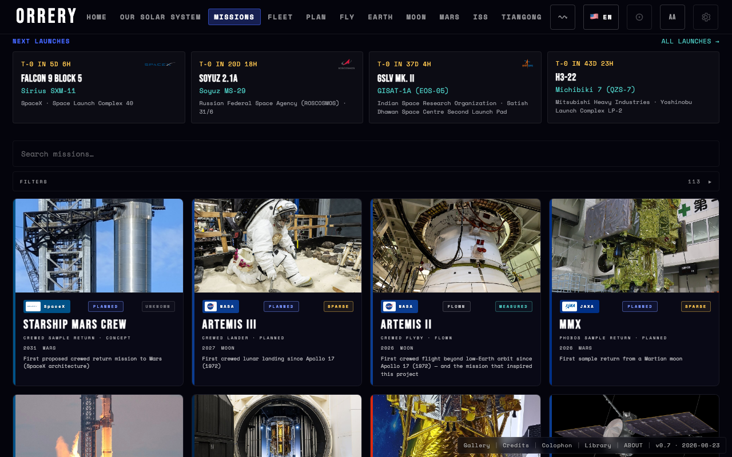Click the Flown tag on Artemis II
Screen dimensions: 732x457
click(456, 307)
